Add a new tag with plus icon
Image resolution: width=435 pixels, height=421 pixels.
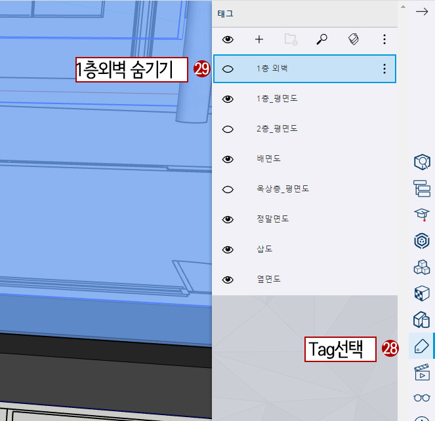(x=259, y=39)
